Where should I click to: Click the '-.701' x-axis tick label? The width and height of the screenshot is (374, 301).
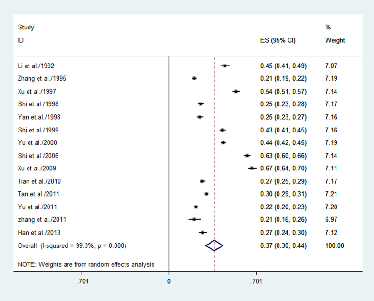82,282
